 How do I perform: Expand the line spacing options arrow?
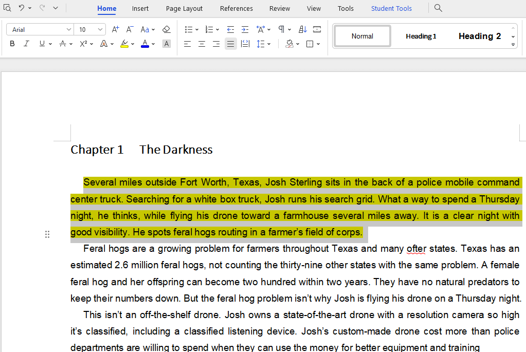269,44
